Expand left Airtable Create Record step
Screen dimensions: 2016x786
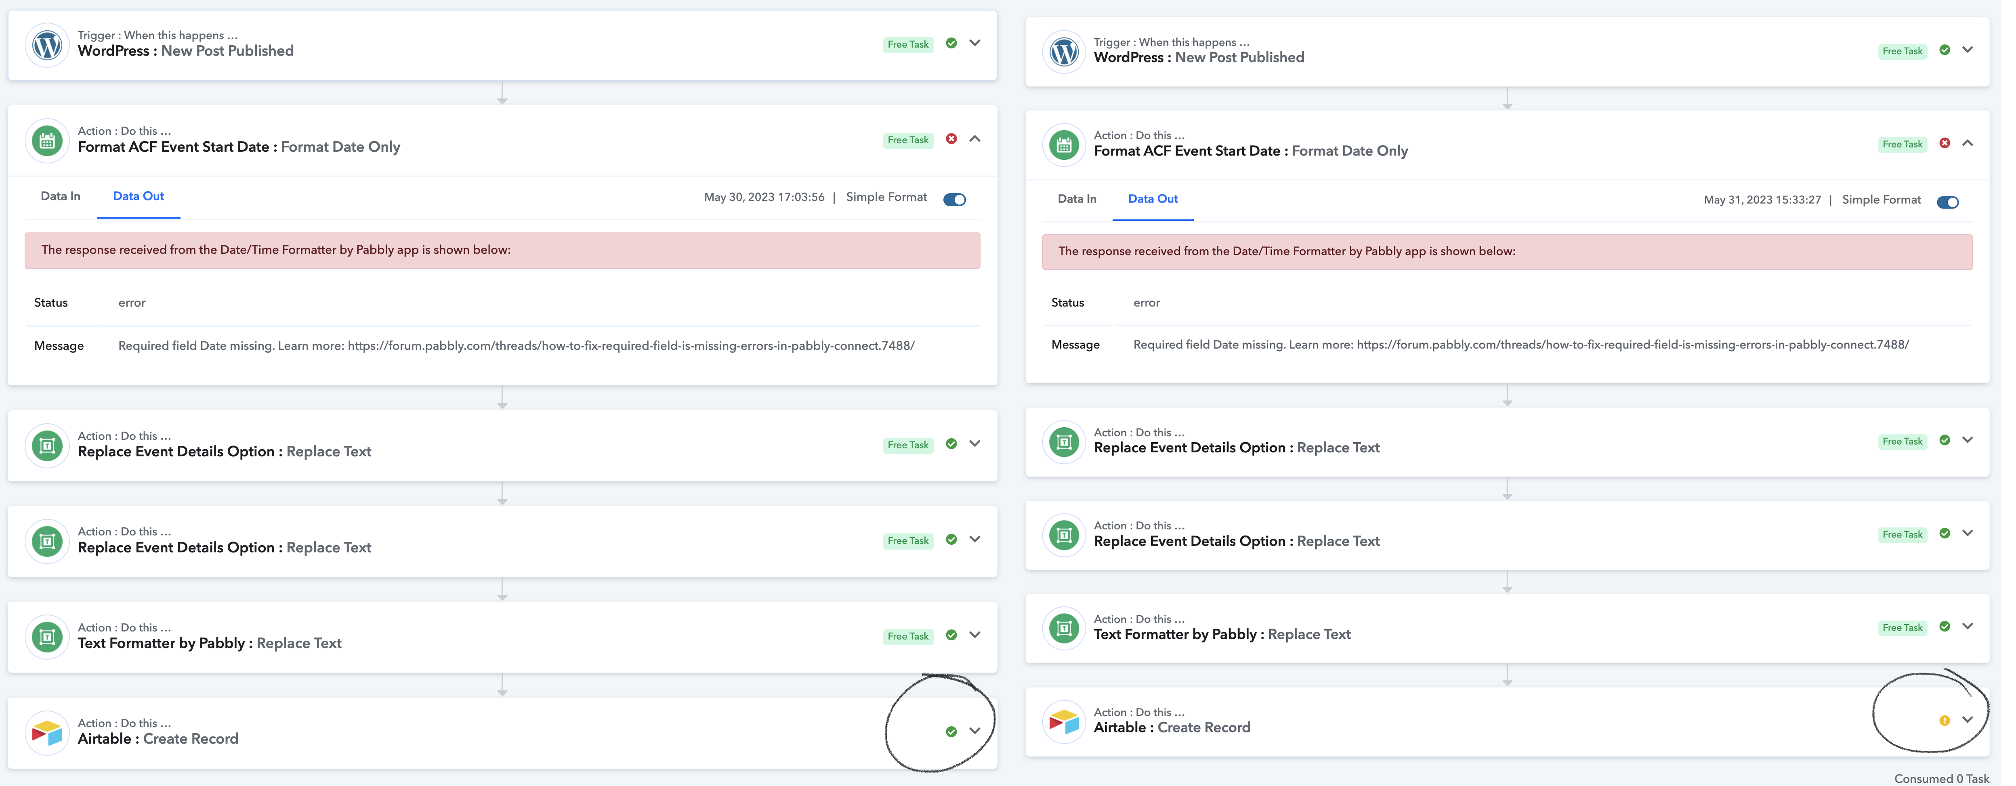pos(974,731)
